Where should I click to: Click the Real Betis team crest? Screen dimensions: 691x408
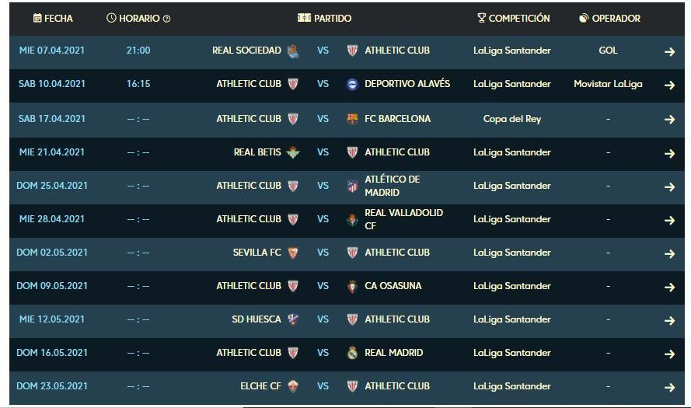click(x=293, y=152)
